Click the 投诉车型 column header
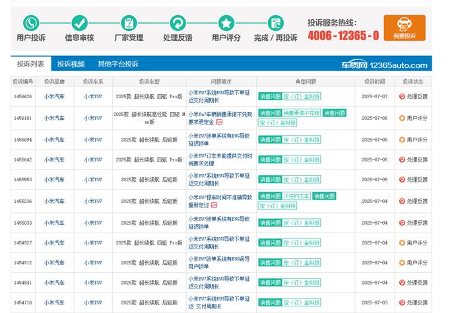The width and height of the screenshot is (462, 313). pos(149,82)
